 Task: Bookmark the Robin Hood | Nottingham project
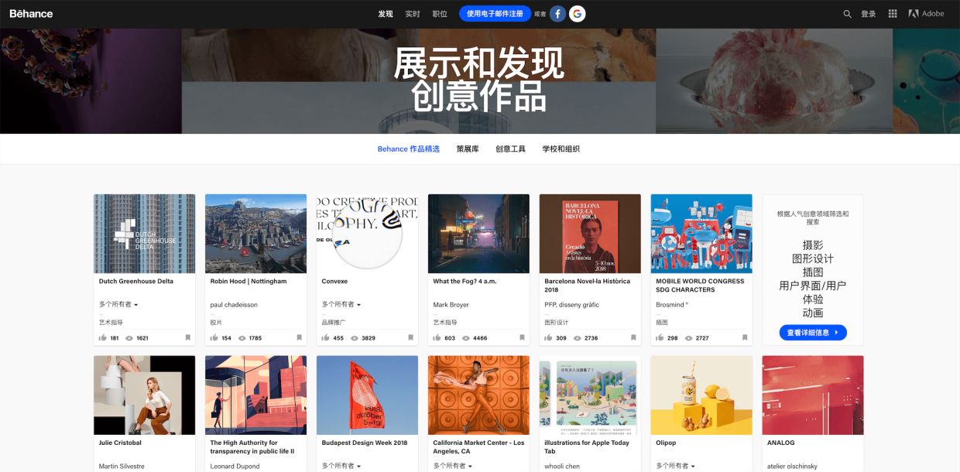pos(299,338)
